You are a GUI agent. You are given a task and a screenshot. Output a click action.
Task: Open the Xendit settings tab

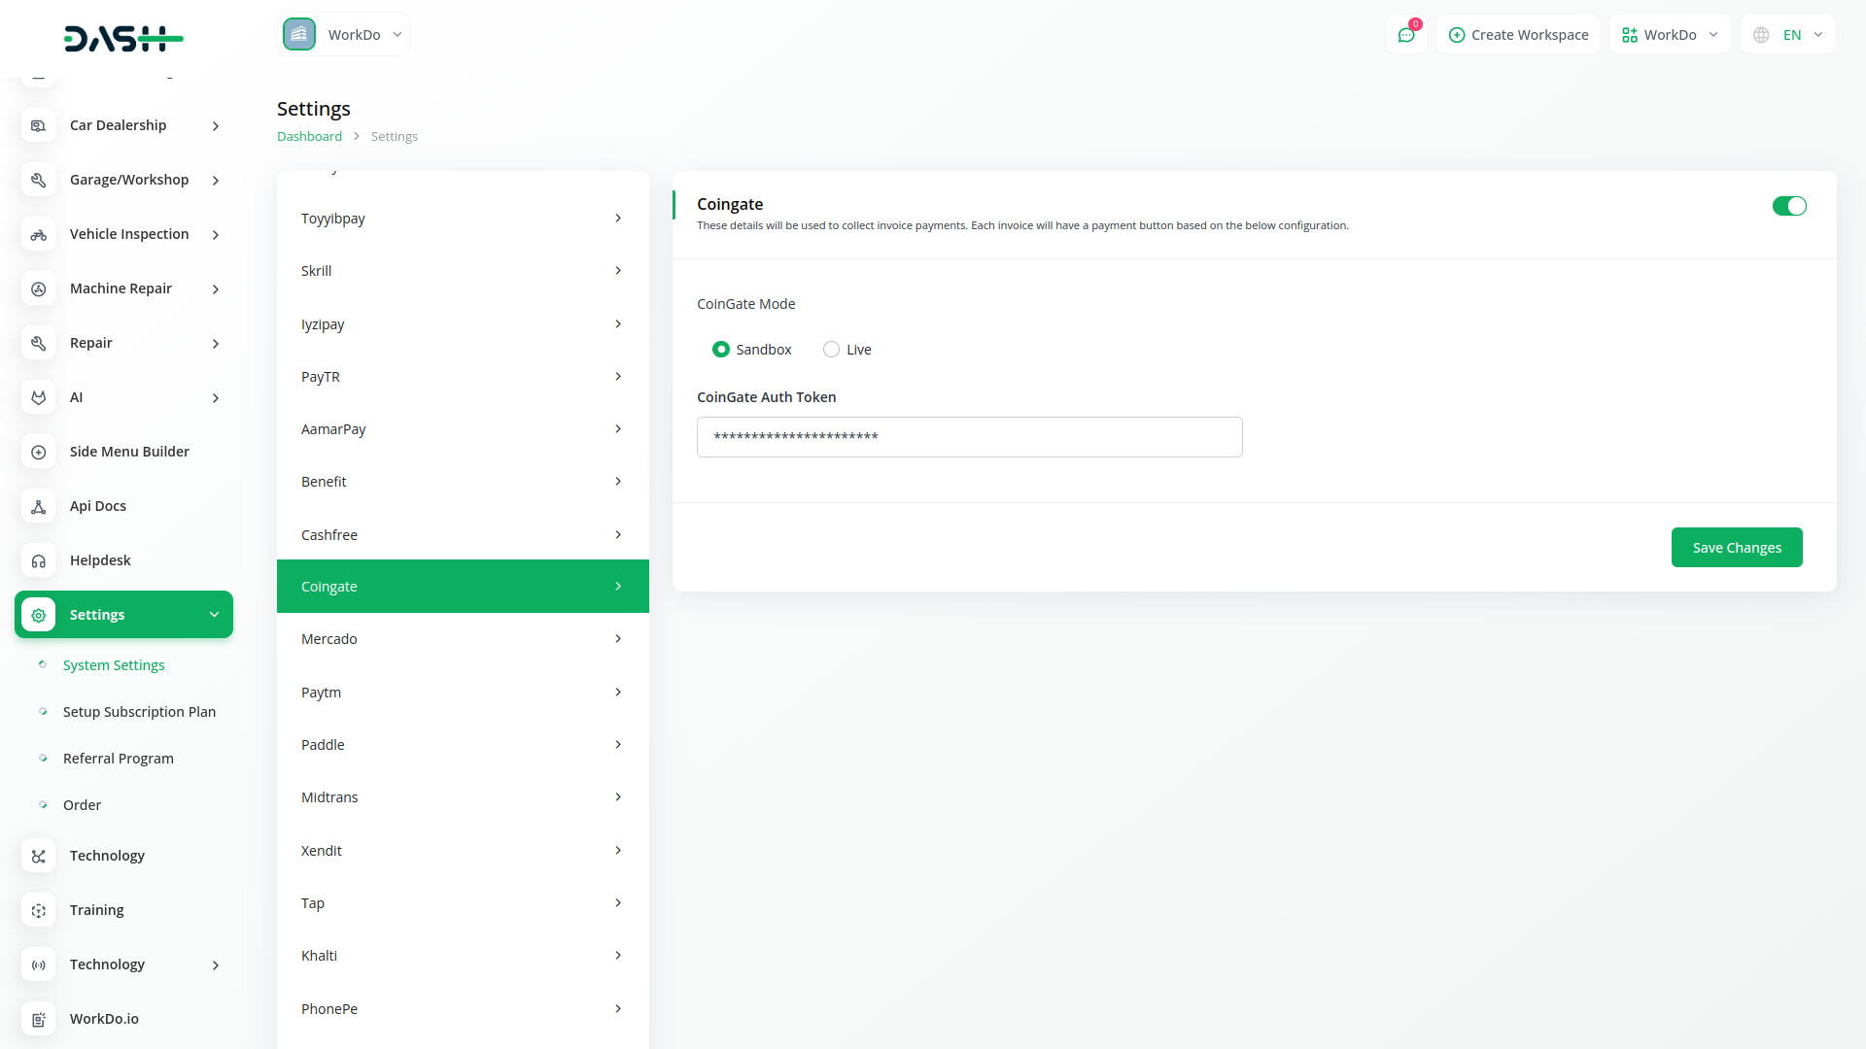(x=463, y=851)
